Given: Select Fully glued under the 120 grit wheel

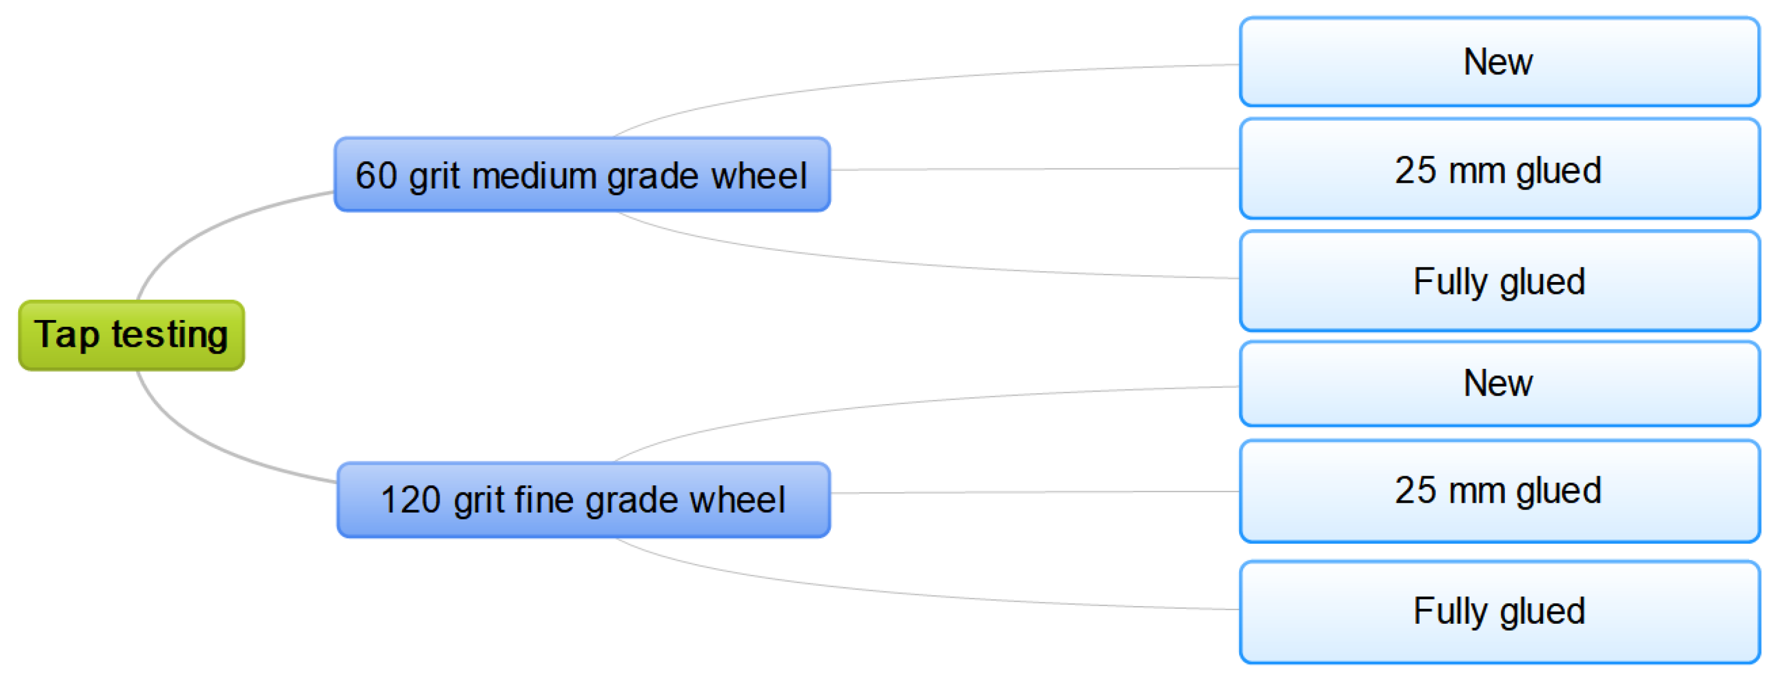Looking at the screenshot, I should [x=1498, y=611].
